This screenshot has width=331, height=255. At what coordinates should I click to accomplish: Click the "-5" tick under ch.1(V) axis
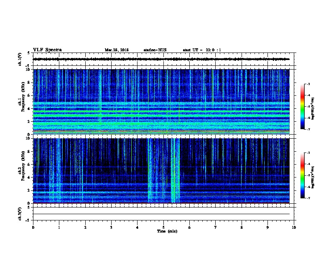28,66
